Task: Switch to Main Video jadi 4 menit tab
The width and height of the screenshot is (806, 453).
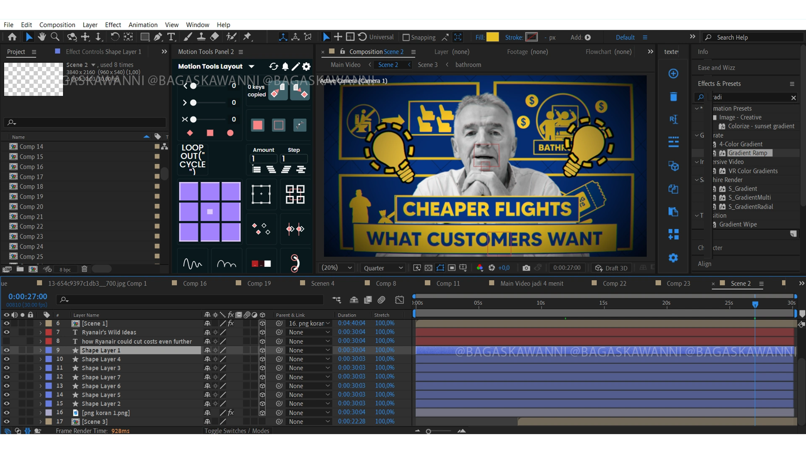Action: coord(531,284)
